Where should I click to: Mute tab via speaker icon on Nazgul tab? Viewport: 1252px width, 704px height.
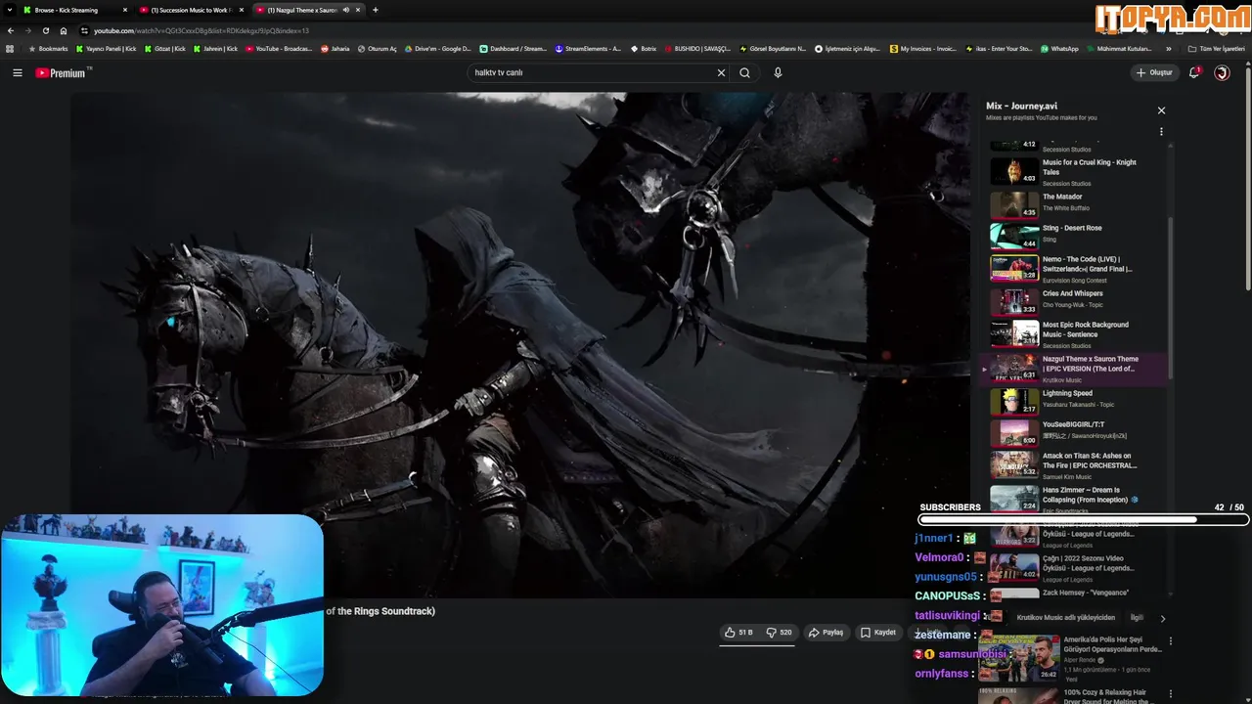coord(345,10)
